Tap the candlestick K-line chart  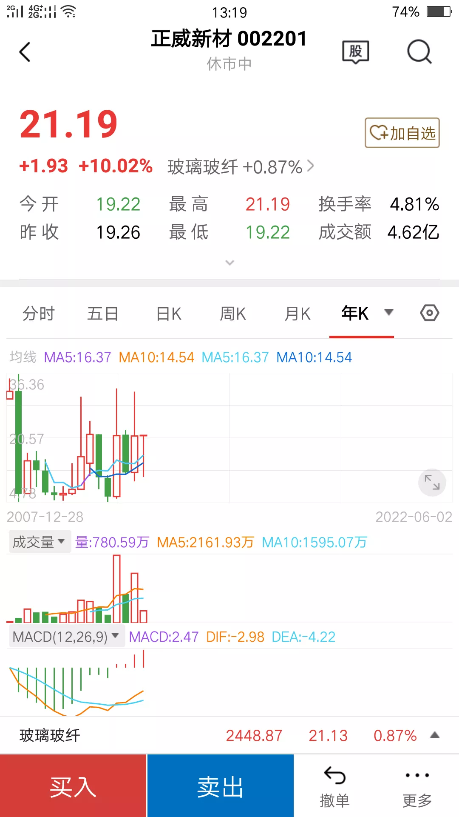[229, 438]
